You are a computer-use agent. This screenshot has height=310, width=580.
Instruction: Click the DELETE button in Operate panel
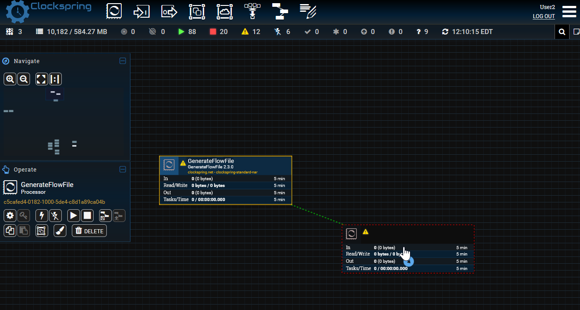[x=89, y=231]
